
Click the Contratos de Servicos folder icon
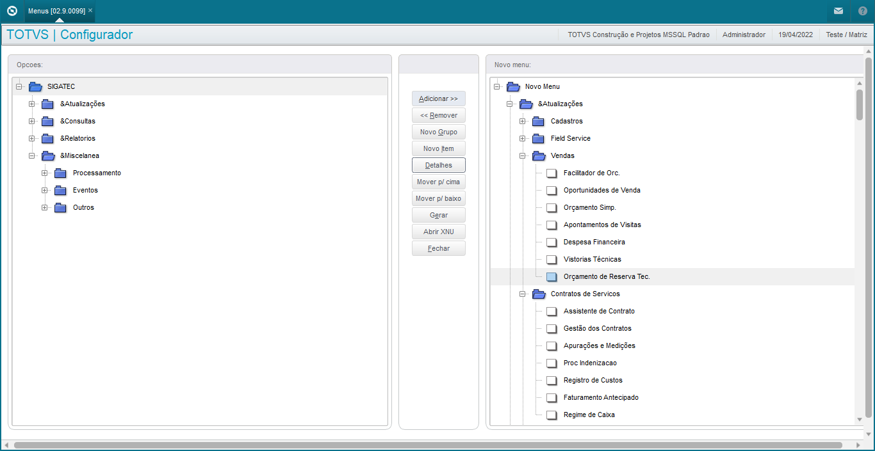(539, 294)
